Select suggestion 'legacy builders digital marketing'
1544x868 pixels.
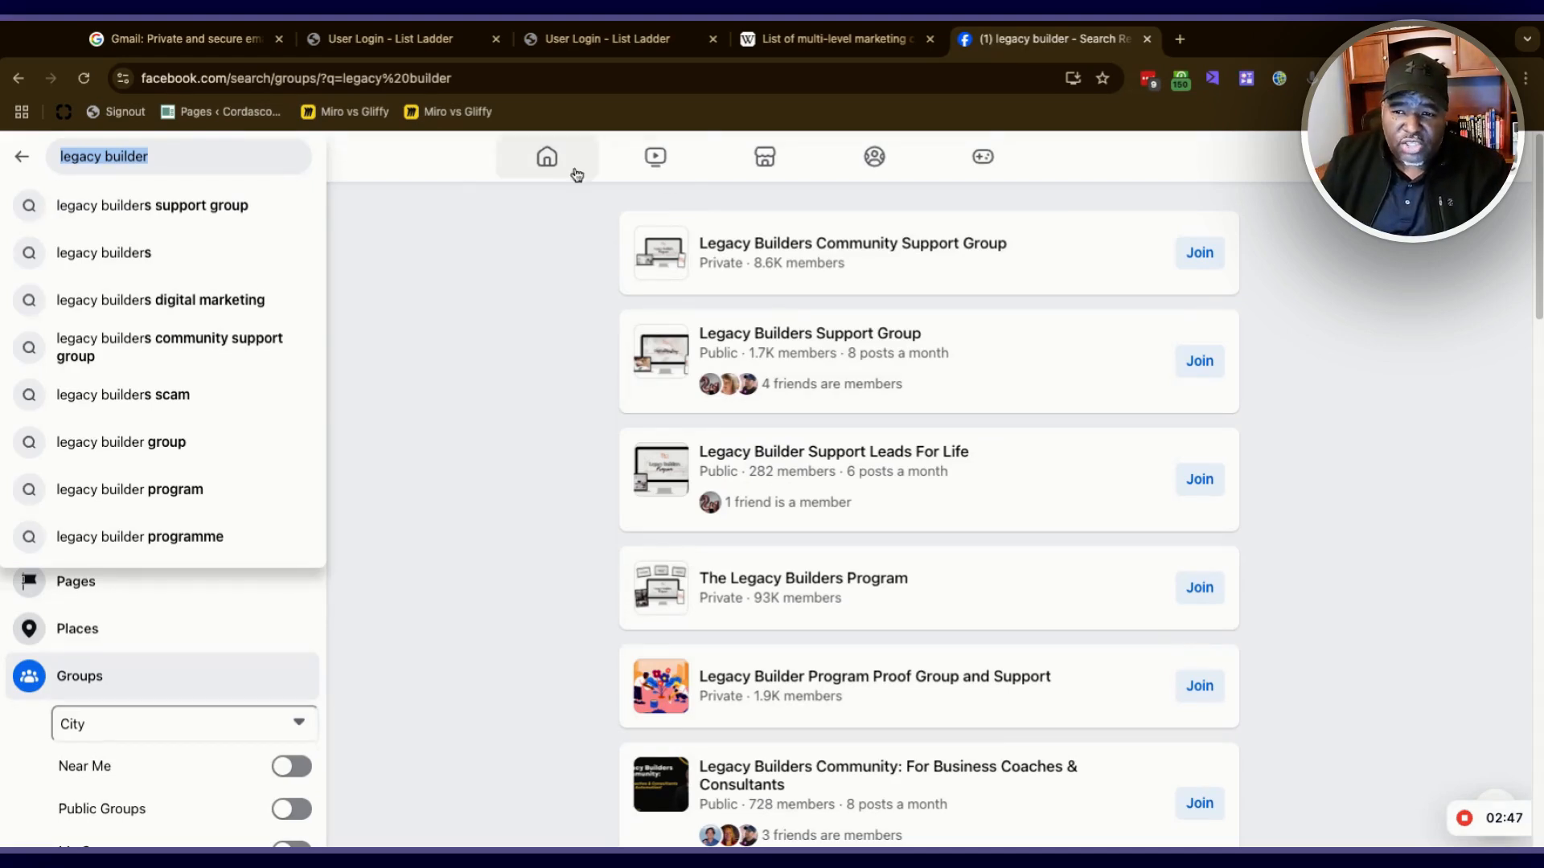(x=163, y=300)
